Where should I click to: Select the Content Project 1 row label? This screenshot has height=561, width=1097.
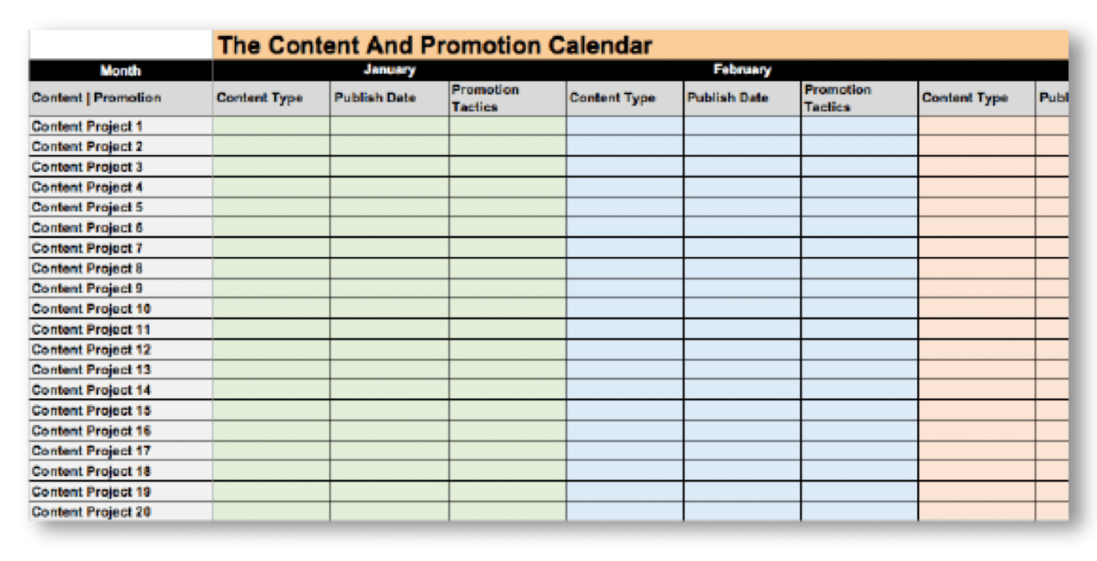click(87, 126)
